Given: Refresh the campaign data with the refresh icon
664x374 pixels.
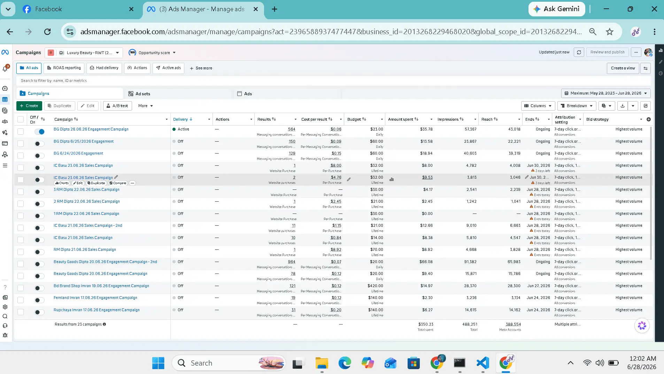Looking at the screenshot, I should 579,52.
